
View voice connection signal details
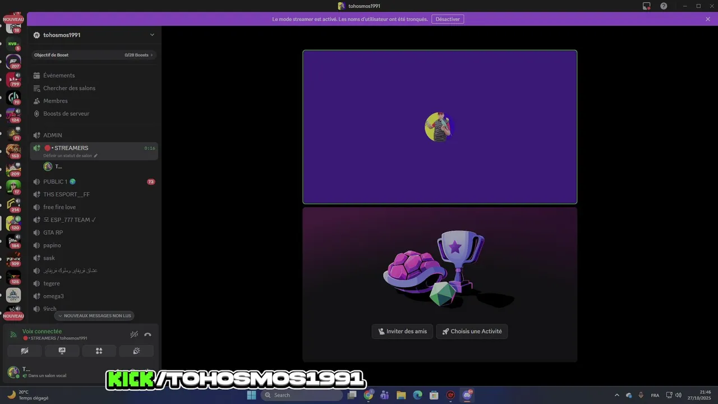(x=13, y=334)
